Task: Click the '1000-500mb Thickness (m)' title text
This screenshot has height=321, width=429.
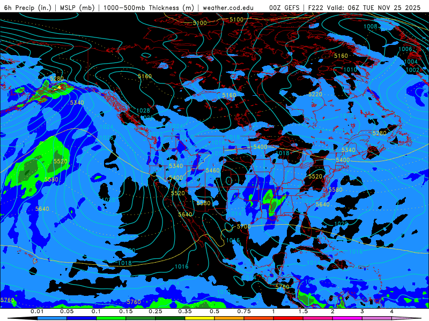Action: [x=149, y=7]
